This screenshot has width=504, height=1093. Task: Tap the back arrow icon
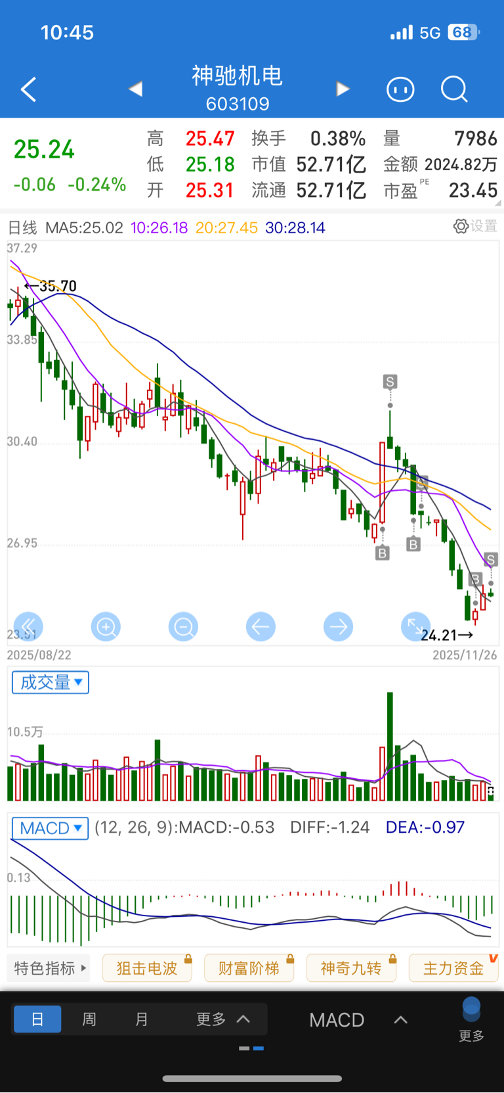[29, 89]
